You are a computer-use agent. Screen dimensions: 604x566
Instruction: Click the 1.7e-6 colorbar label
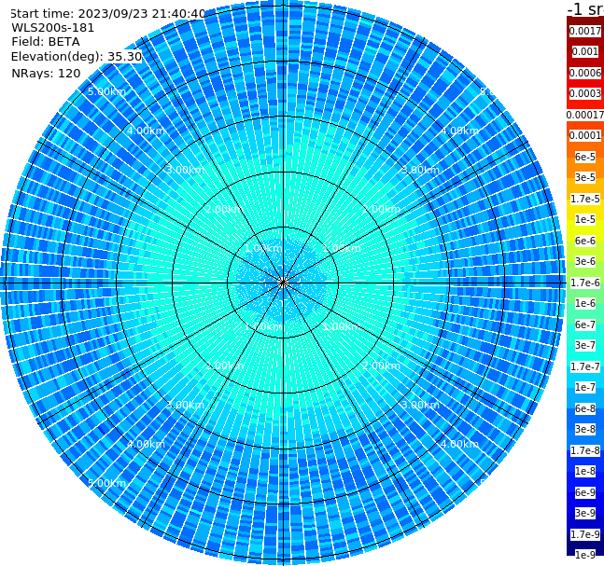(585, 283)
